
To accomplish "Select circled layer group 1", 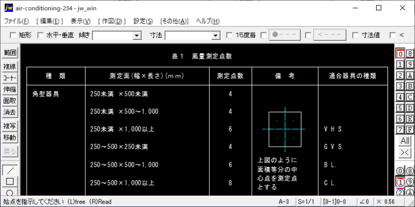I will 400,182.
